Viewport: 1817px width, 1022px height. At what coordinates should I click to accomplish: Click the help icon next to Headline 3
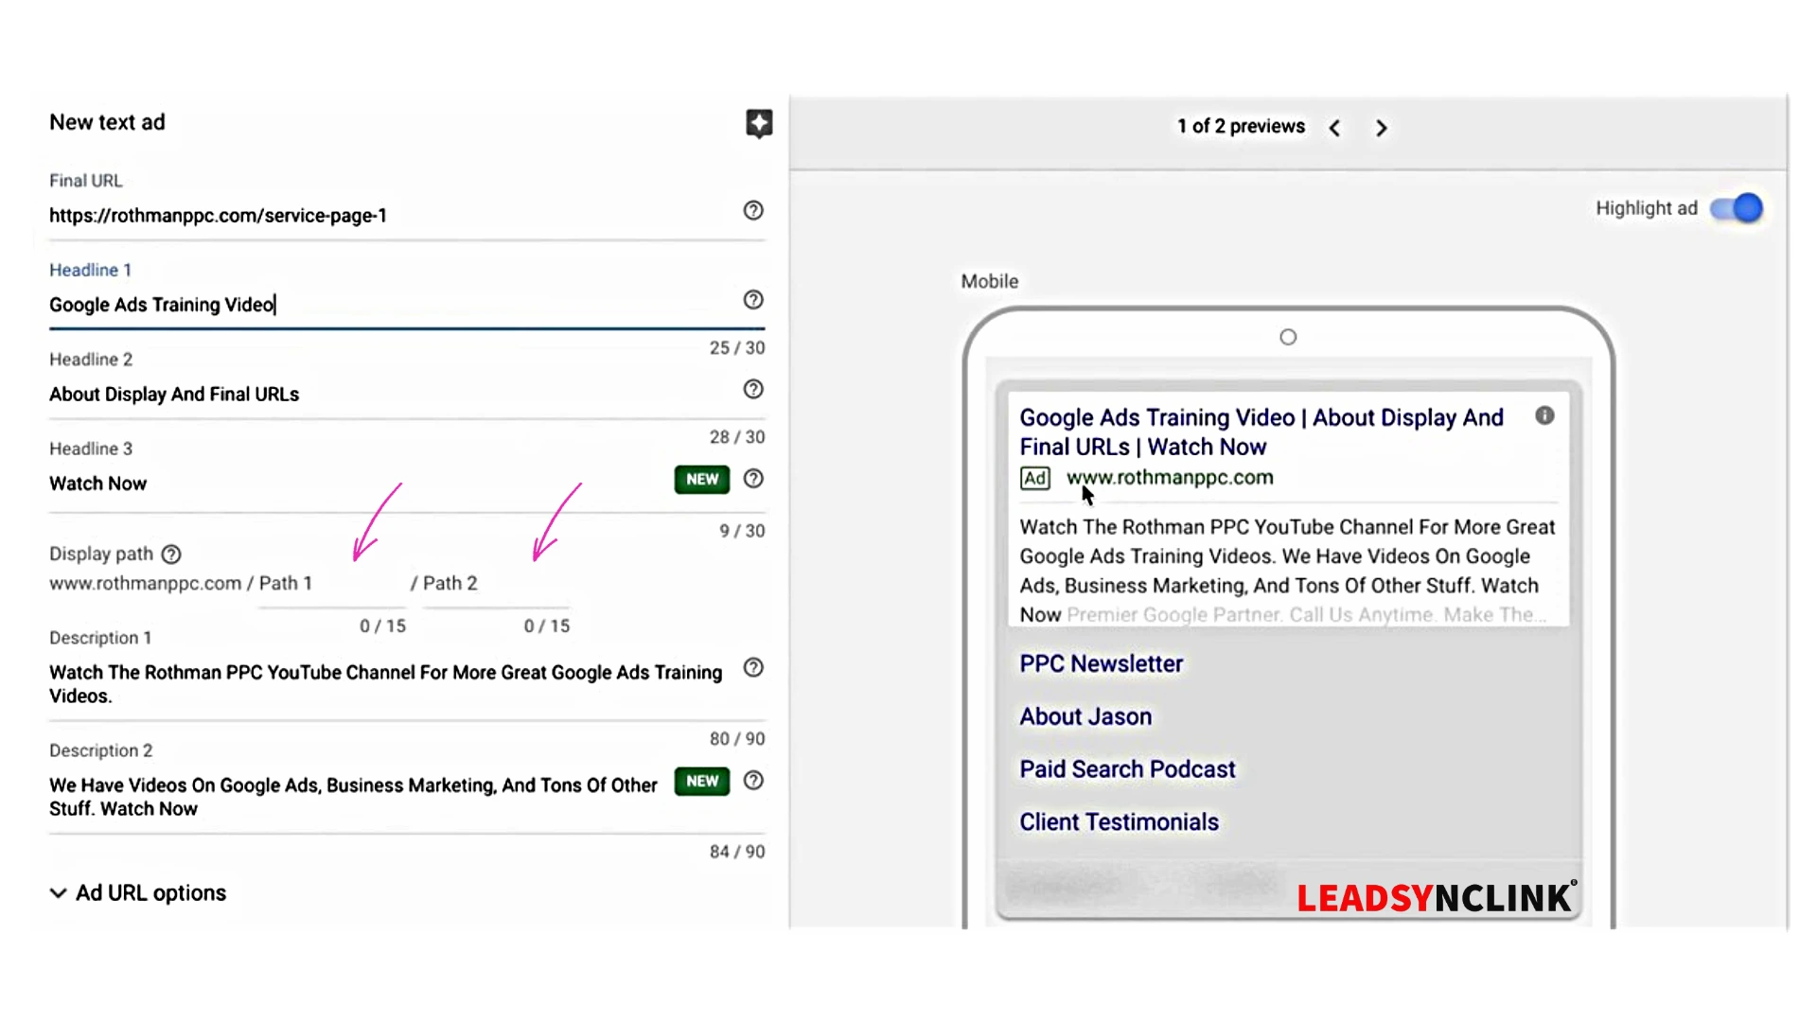click(x=752, y=480)
